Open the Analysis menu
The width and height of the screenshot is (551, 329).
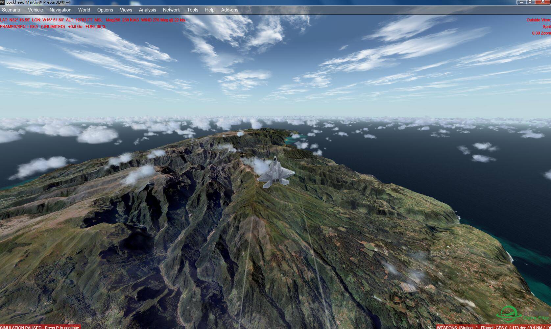(x=147, y=10)
